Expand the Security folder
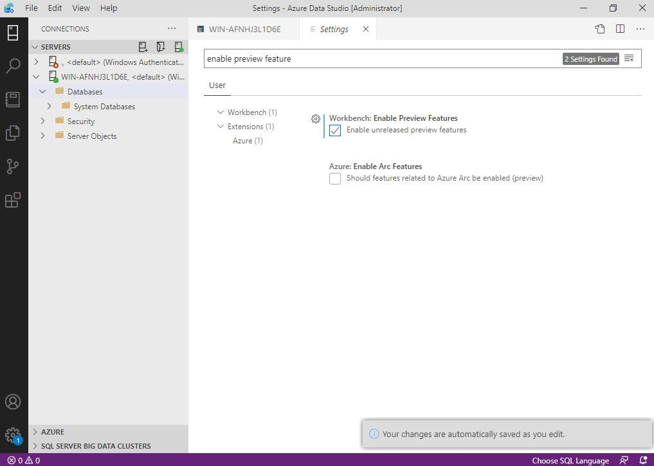 click(x=42, y=121)
